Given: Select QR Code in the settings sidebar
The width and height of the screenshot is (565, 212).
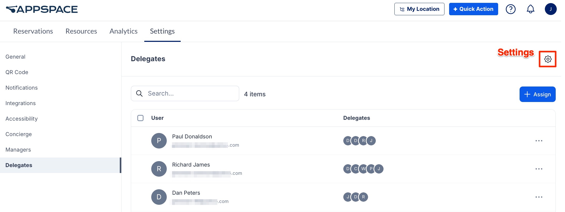Looking at the screenshot, I should click(x=17, y=72).
